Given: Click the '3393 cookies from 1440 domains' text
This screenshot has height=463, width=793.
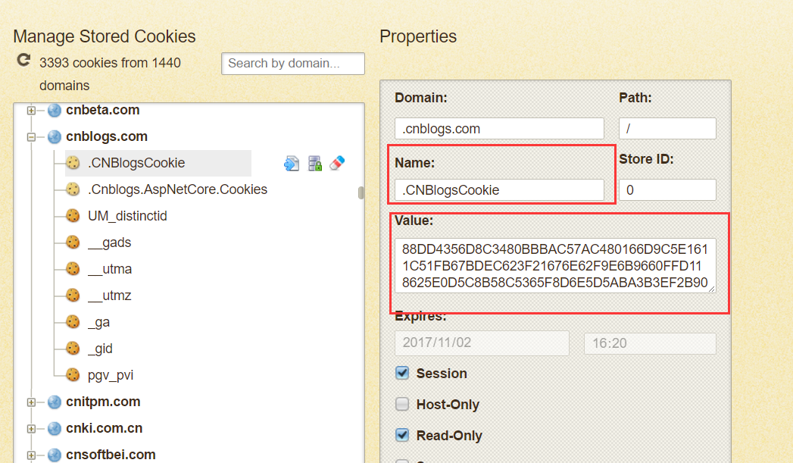Looking at the screenshot, I should tap(110, 74).
